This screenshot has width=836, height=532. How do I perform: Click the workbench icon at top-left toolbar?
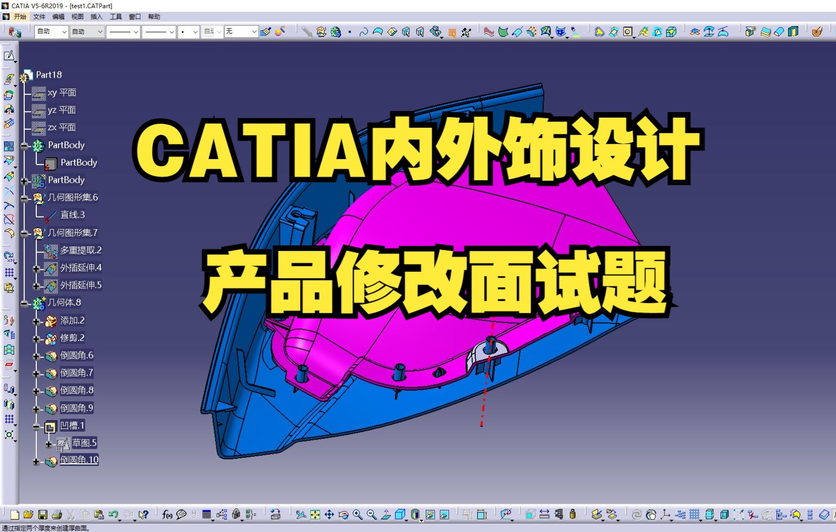pos(14,32)
